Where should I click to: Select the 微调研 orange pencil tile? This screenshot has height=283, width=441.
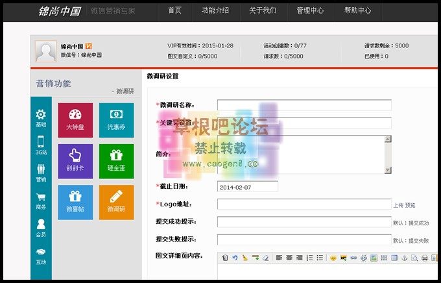pos(117,203)
